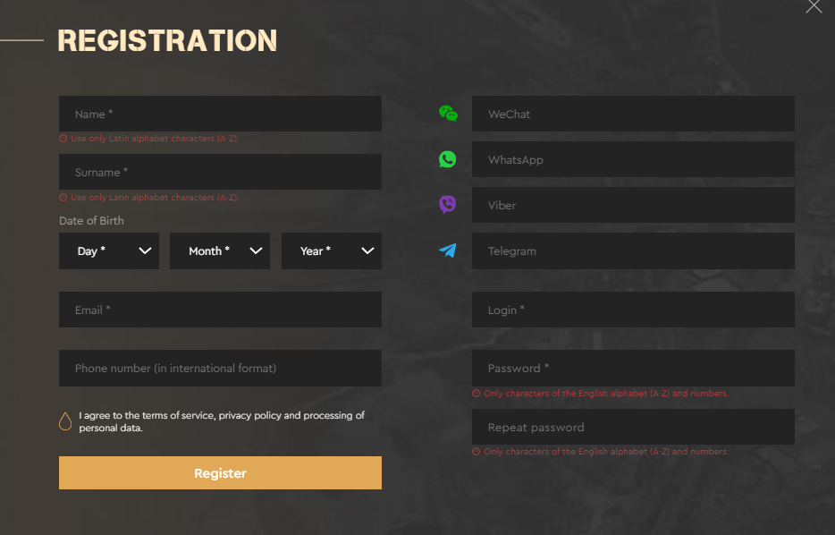
Task: Click the warning icon under Repeat password
Action: pyautogui.click(x=477, y=452)
